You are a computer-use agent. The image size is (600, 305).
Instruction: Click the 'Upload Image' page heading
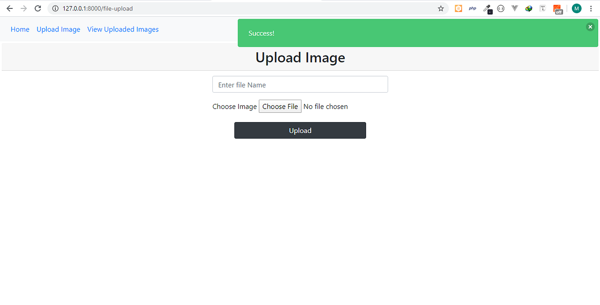pyautogui.click(x=300, y=58)
